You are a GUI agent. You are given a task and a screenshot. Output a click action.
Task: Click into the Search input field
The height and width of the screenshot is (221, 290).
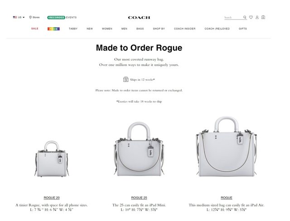[x=233, y=18]
